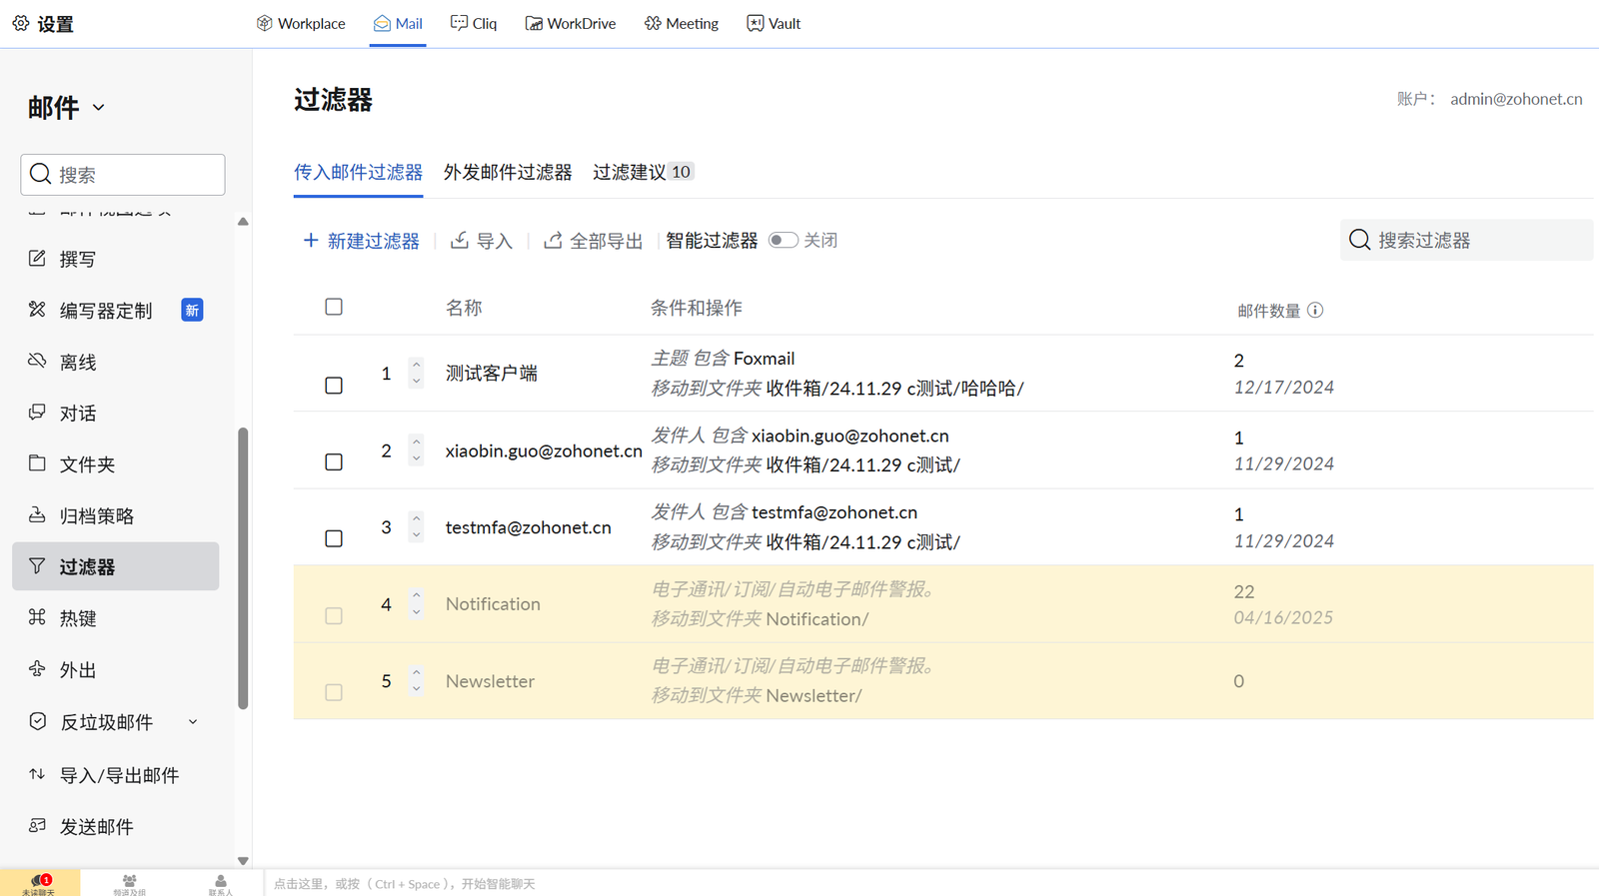Change order of Newsletter filter stepper
Screen dimensions: 1599x896
click(417, 680)
